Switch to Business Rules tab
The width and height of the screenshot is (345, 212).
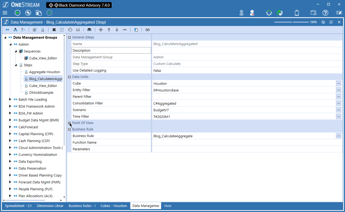click(x=82, y=206)
